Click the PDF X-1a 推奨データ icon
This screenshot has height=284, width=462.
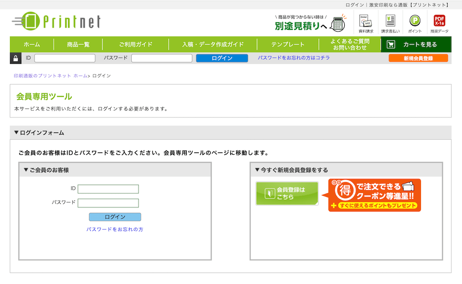coord(439,23)
